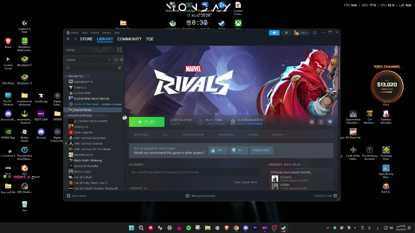Open the Steam notifications bell
This screenshot has height=233, width=415.
(286, 33)
